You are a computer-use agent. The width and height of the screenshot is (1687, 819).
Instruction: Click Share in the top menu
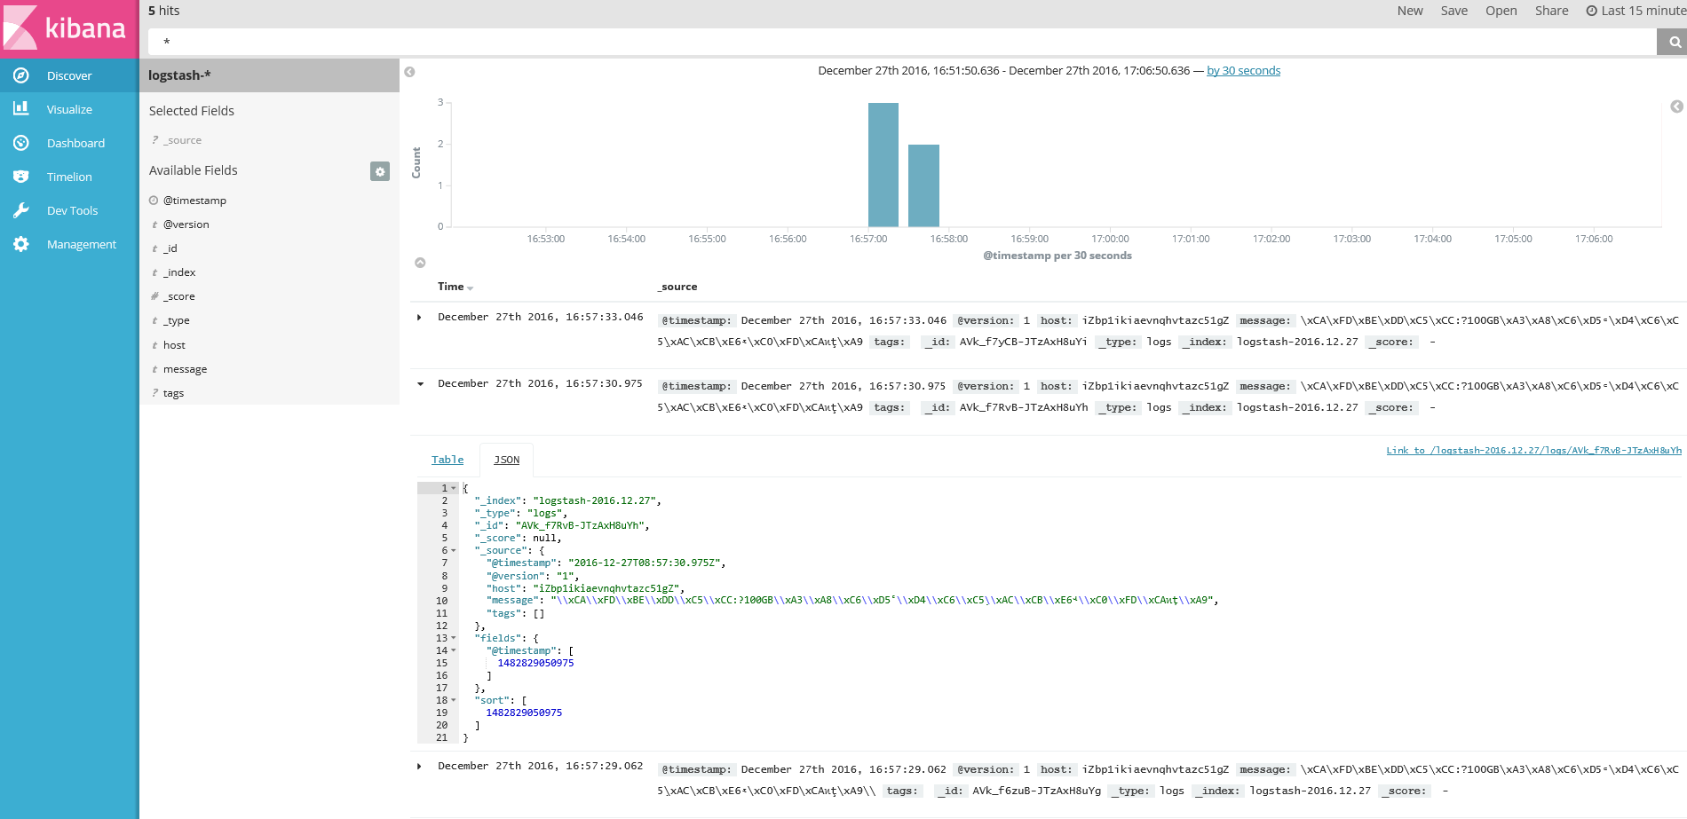tap(1552, 11)
